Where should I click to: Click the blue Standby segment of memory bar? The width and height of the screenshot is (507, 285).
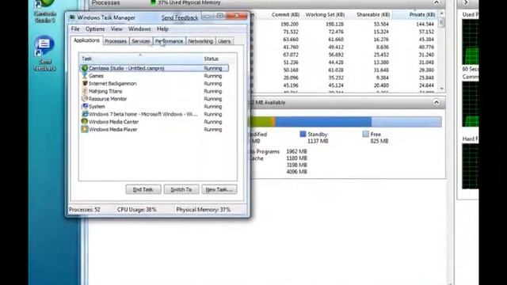tap(323, 122)
